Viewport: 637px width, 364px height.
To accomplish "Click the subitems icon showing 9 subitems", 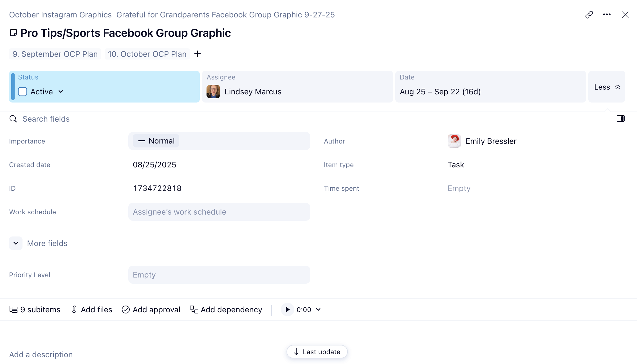I will tap(13, 310).
